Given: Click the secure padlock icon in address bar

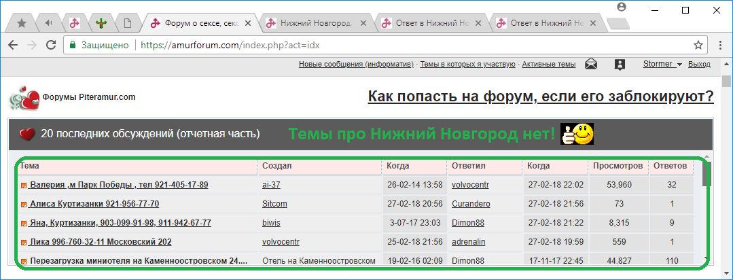Looking at the screenshot, I should coord(73,46).
